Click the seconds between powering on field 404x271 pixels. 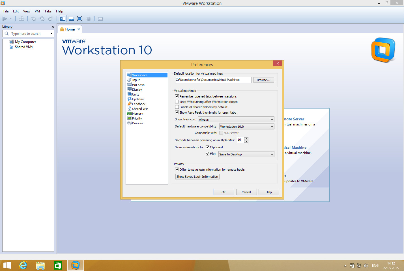(x=240, y=140)
